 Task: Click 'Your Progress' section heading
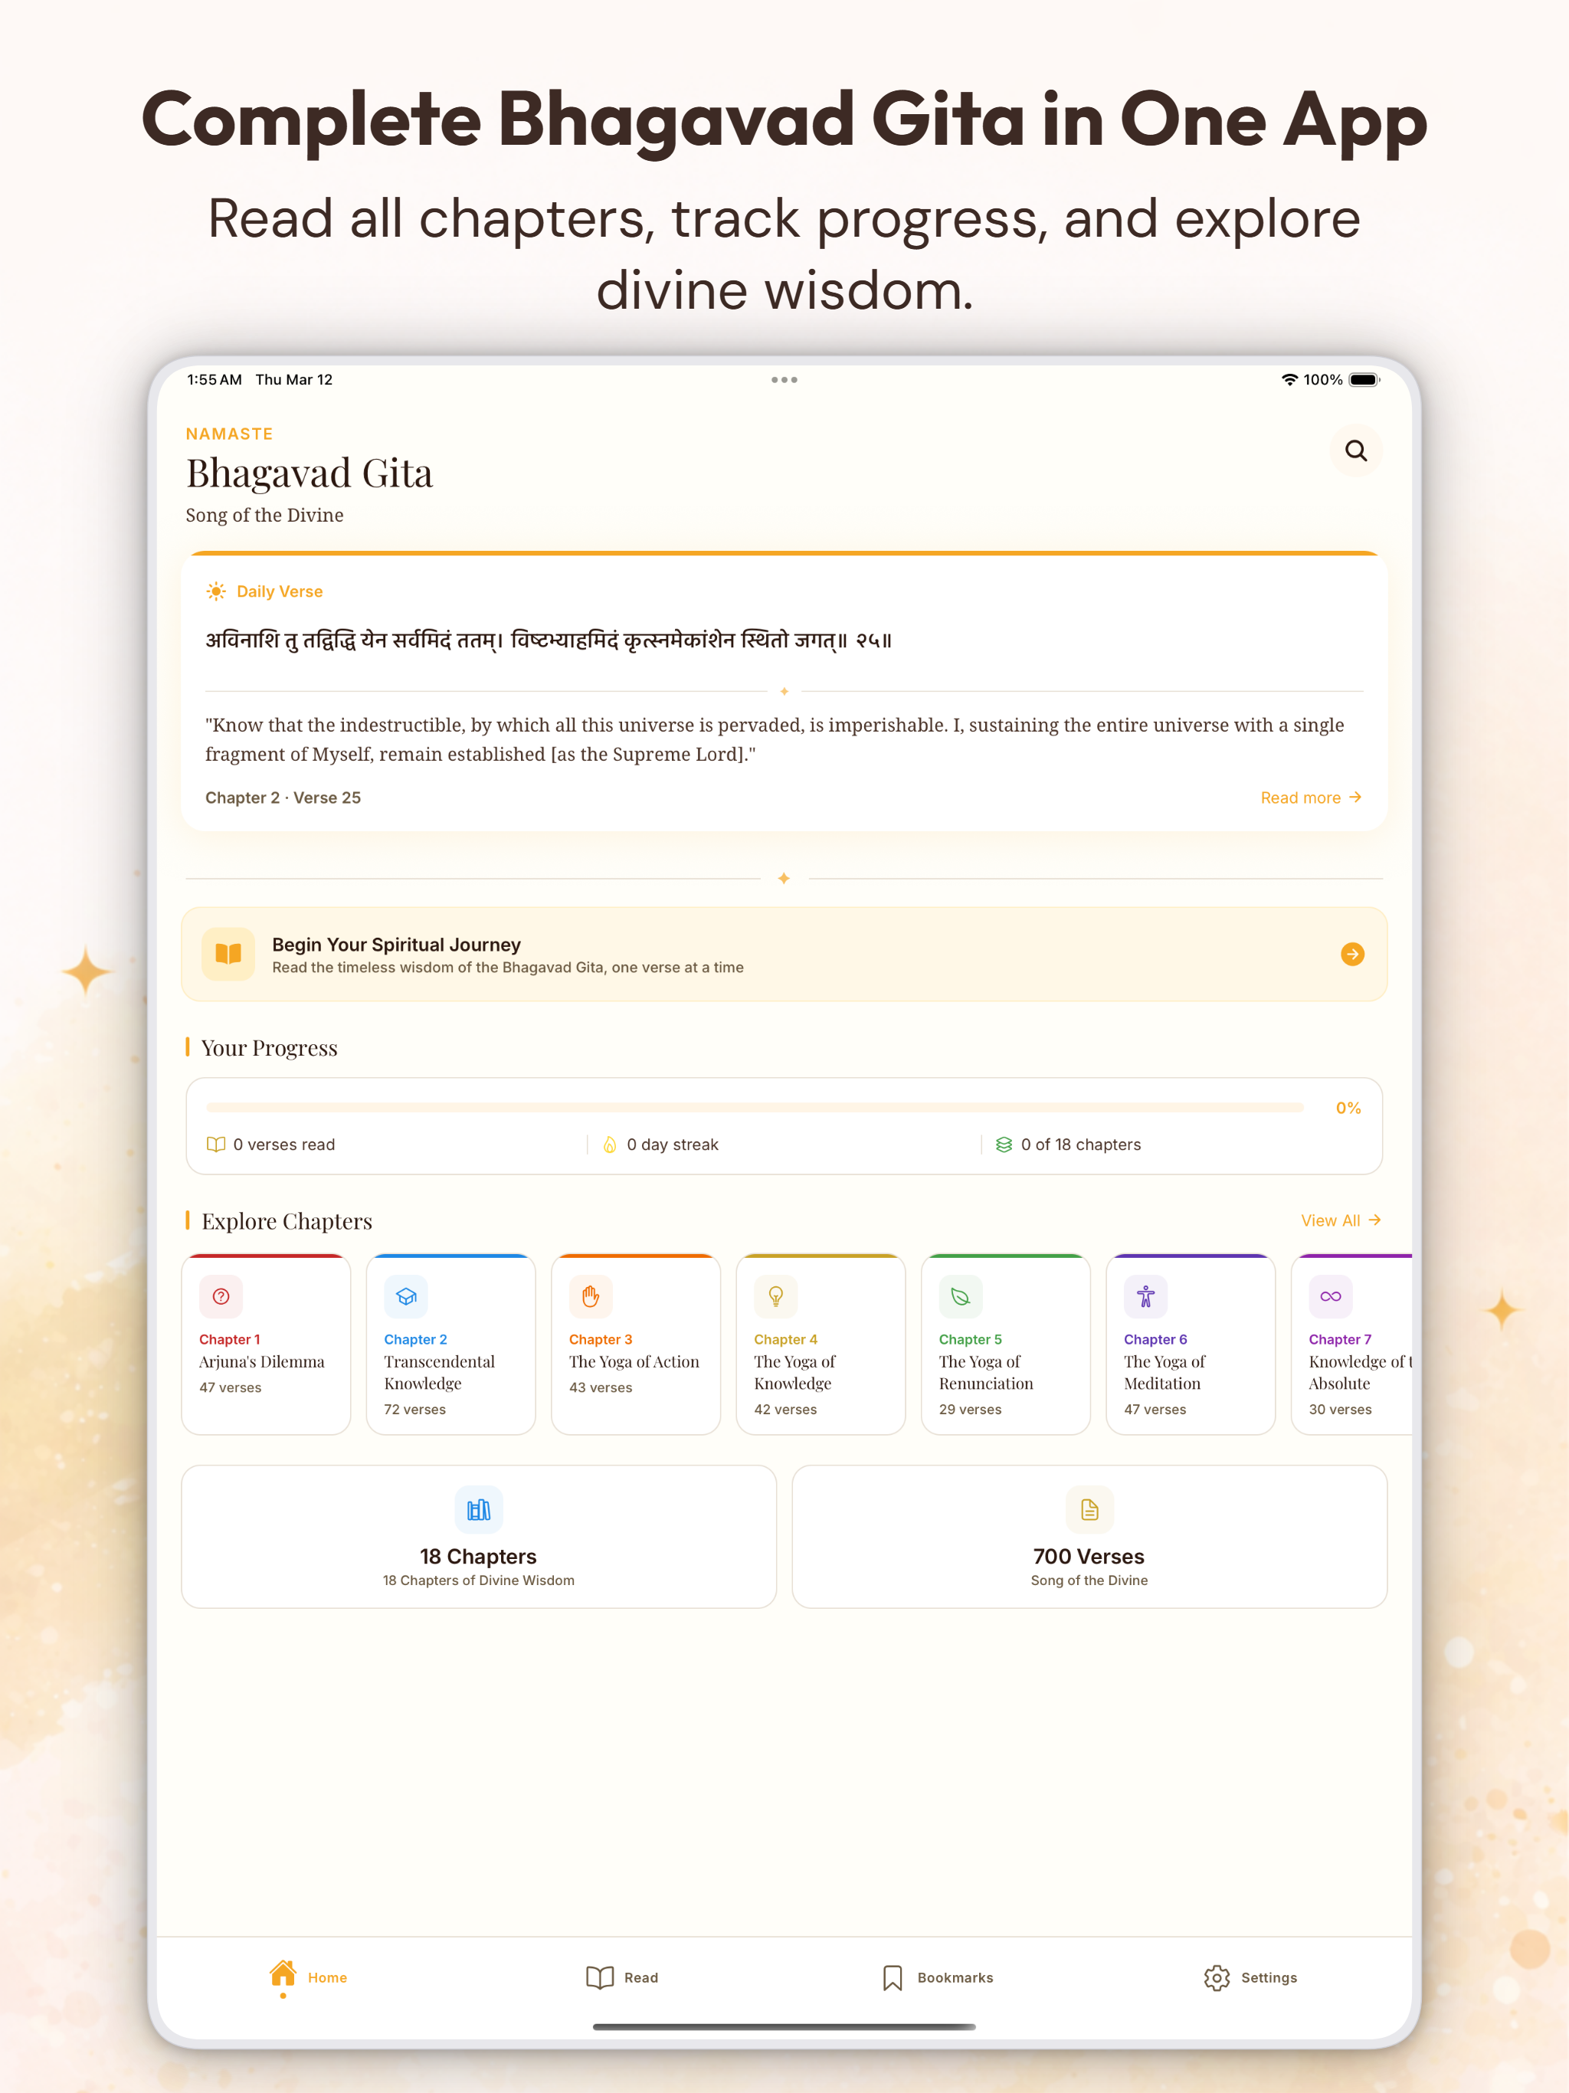[269, 1047]
